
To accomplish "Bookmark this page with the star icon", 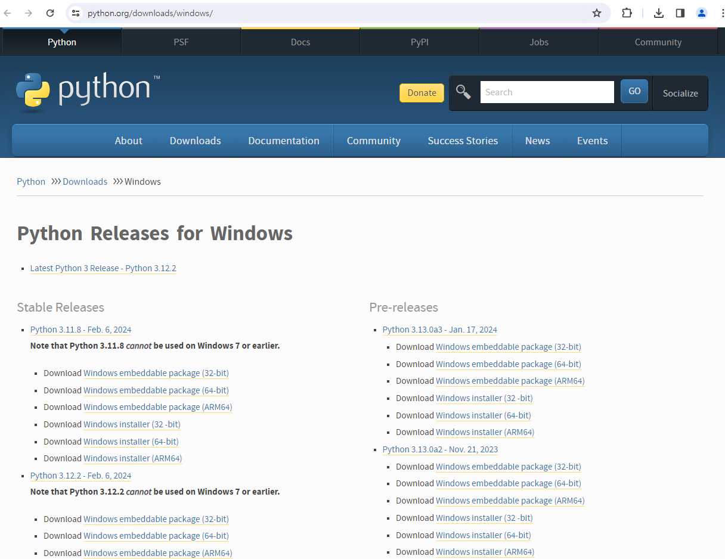I will point(597,13).
